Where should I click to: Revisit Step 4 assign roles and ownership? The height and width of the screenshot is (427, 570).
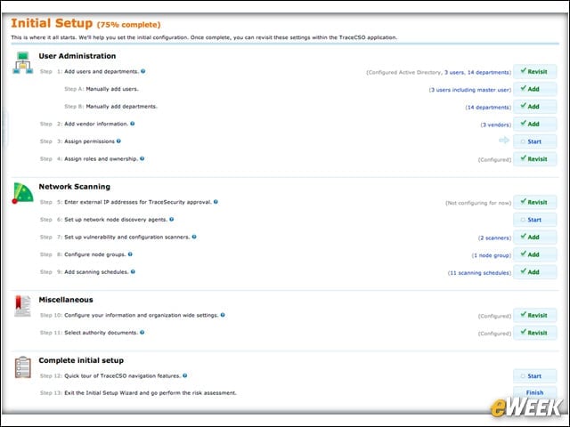pos(534,158)
